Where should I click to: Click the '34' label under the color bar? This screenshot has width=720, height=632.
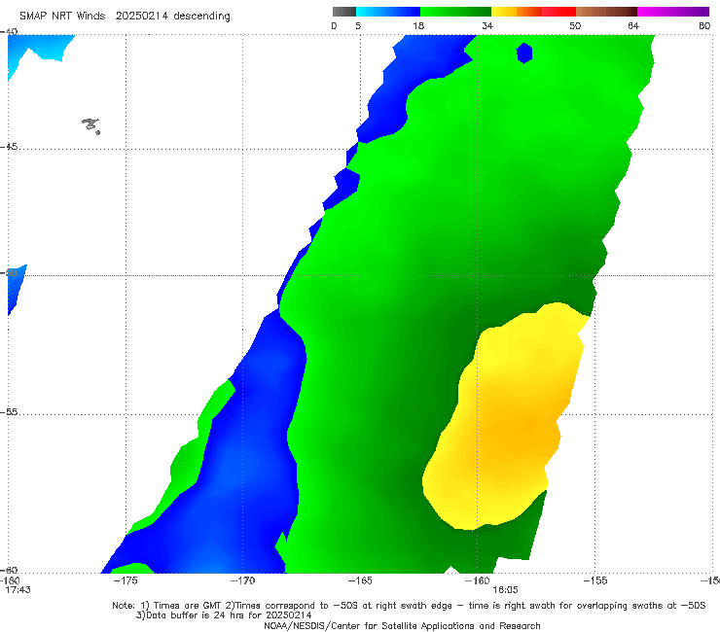487,26
